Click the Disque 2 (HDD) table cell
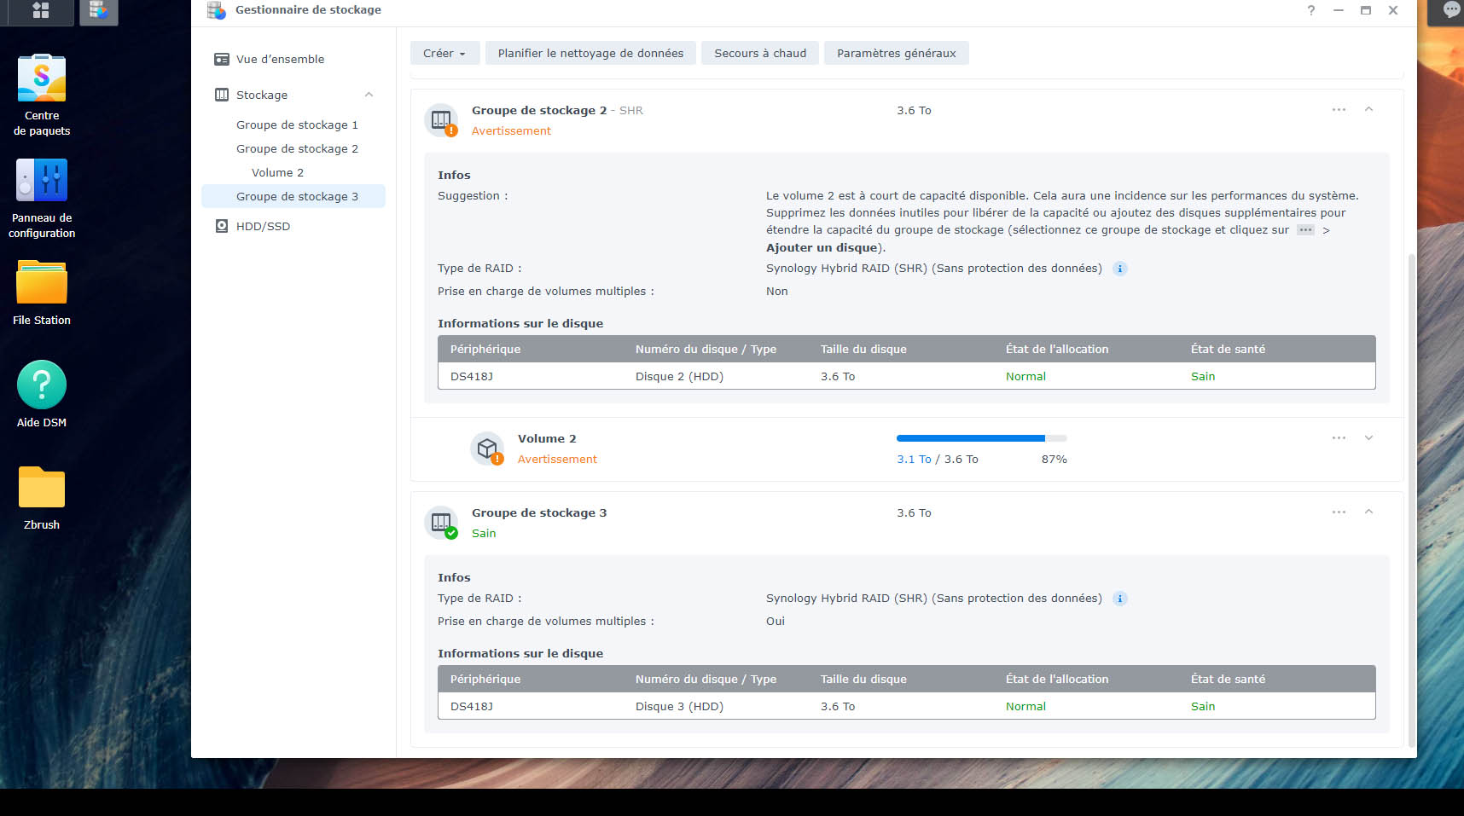The width and height of the screenshot is (1464, 816). [x=679, y=376]
